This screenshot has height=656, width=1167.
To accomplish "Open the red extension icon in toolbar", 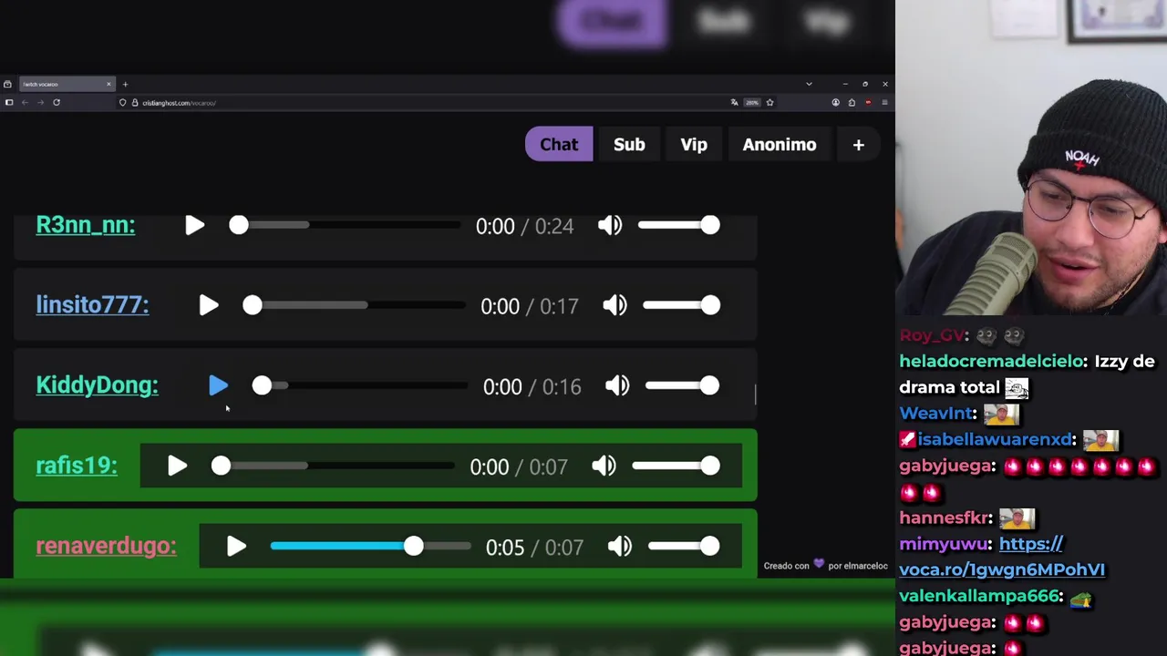I will pyautogui.click(x=868, y=103).
